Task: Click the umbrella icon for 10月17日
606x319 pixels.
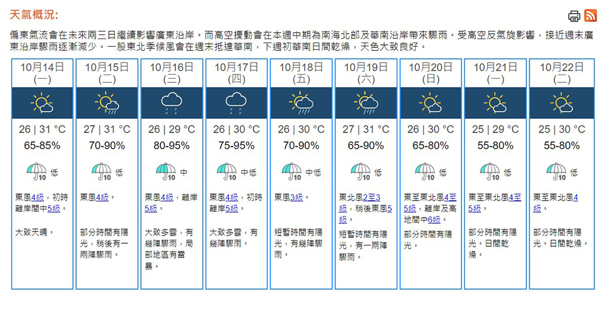Action: 227,172
